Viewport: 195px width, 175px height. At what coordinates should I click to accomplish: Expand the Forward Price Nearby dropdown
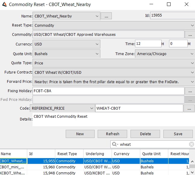(114, 82)
